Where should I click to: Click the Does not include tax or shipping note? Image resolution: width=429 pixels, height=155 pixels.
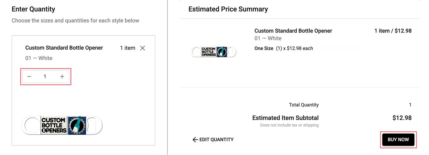point(289,125)
